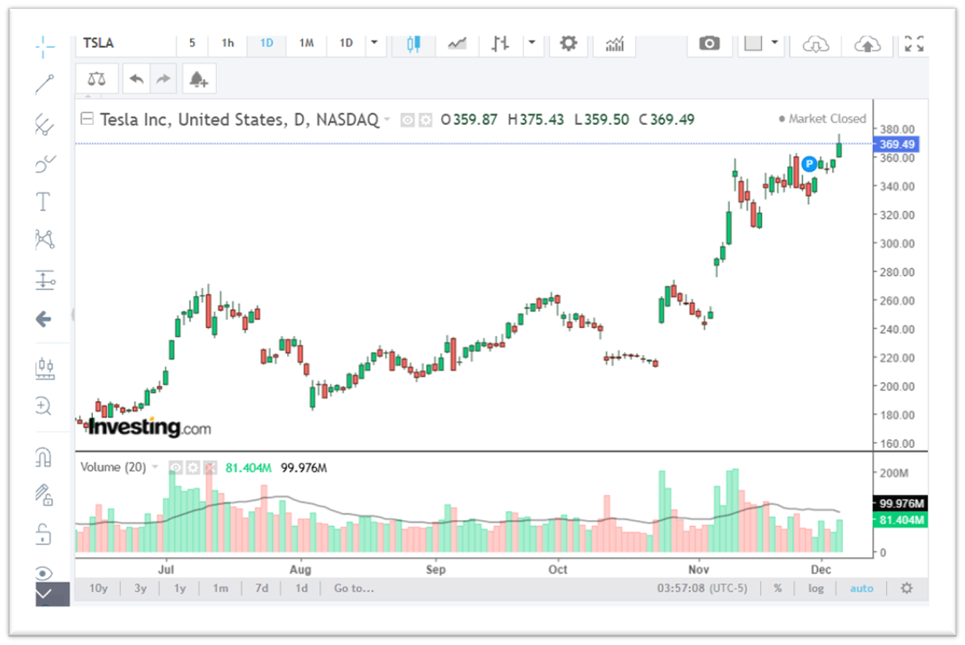Add an alert with bell icon
Viewport: 965px width, 645px height.
click(198, 79)
